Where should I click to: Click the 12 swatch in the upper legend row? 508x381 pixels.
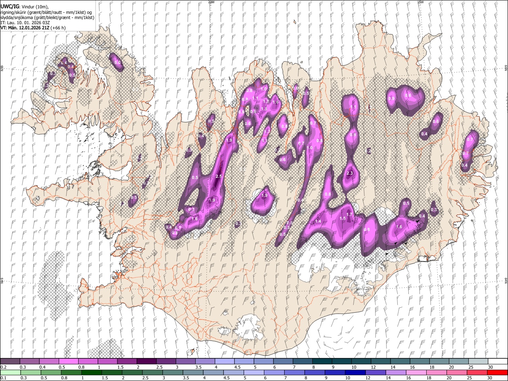click(381, 362)
